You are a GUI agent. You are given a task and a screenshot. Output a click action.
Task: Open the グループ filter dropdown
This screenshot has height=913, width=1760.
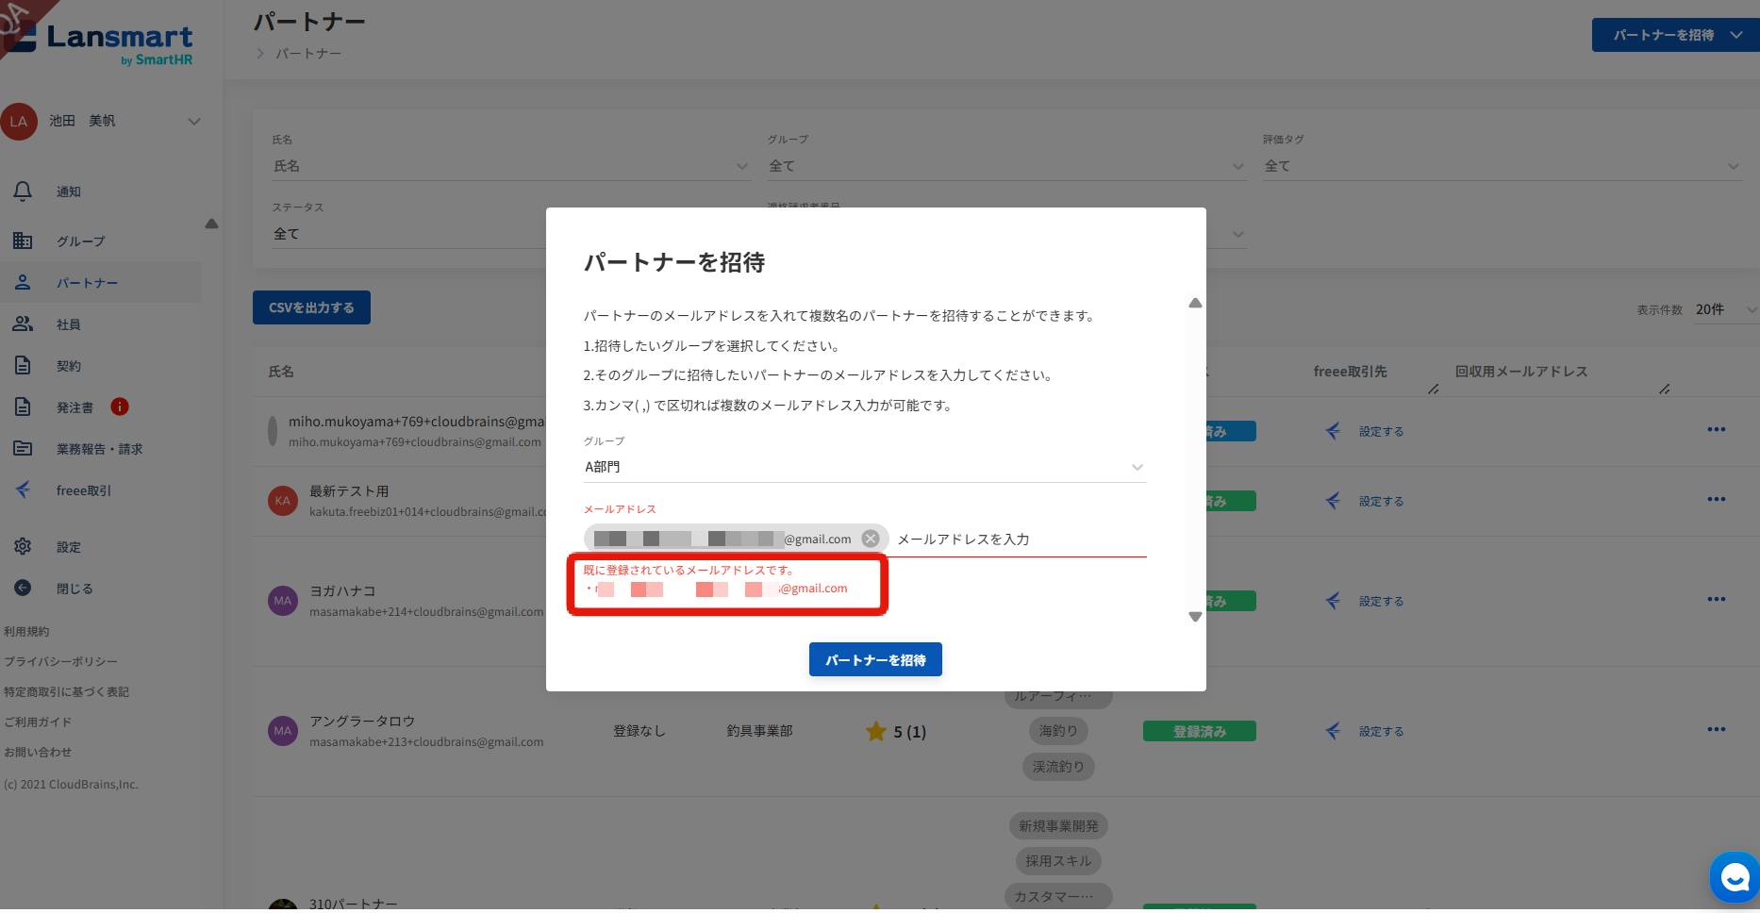1007,166
